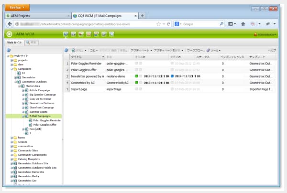Select Cozy Up To Winter in tree
Image resolution: width=287 pixels, height=193 pixels.
40,99
